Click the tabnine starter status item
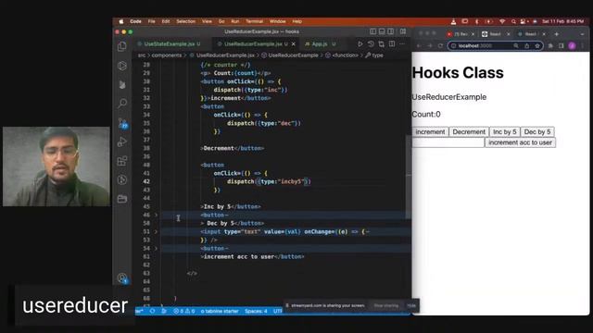 (220, 311)
